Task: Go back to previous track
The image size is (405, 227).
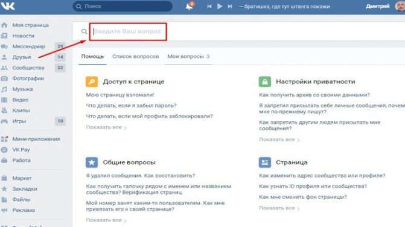Action: pyautogui.click(x=209, y=6)
